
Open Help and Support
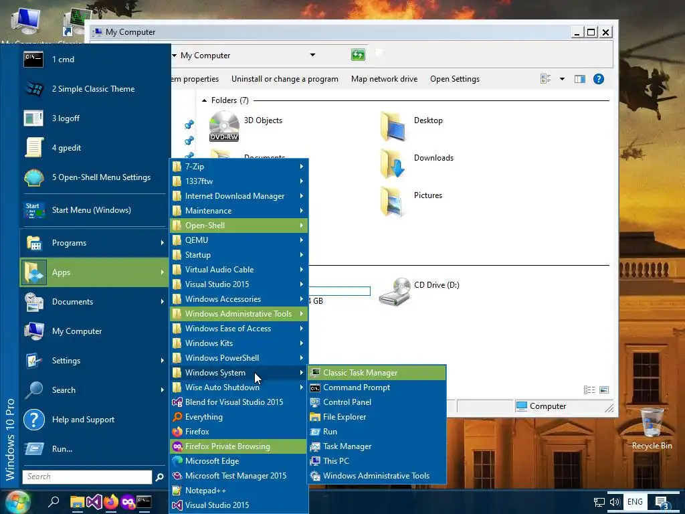pyautogui.click(x=94, y=420)
